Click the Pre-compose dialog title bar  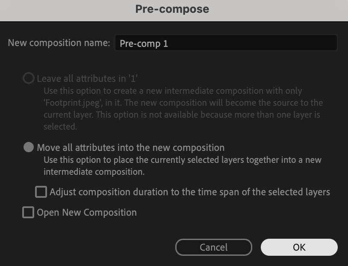[x=172, y=9]
